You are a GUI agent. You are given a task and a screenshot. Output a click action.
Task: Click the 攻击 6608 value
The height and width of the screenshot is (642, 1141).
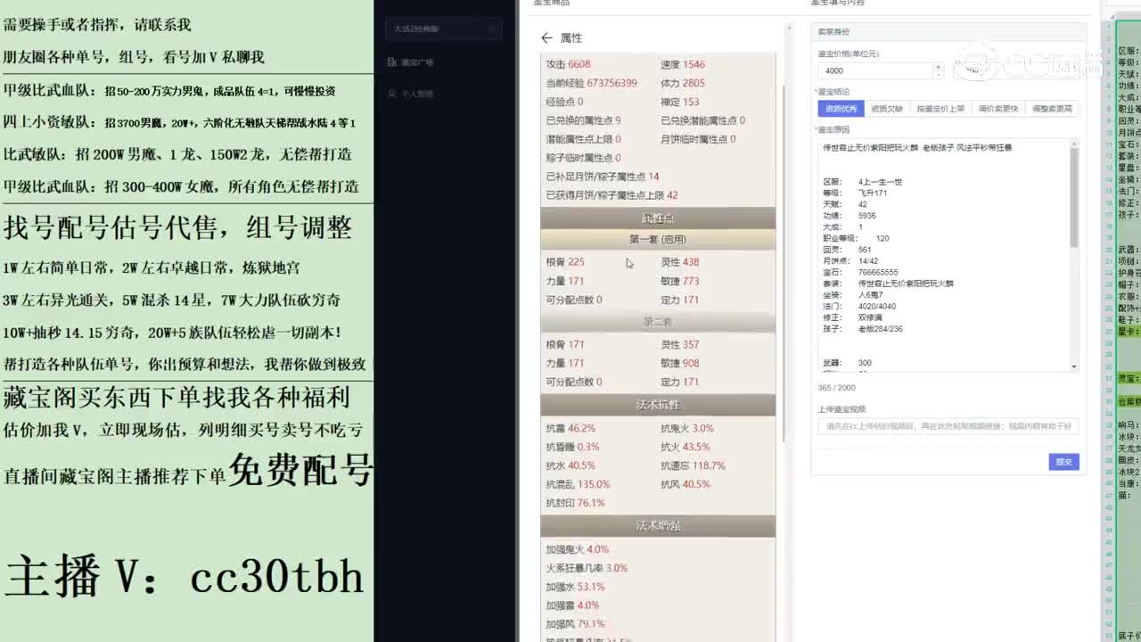point(568,64)
